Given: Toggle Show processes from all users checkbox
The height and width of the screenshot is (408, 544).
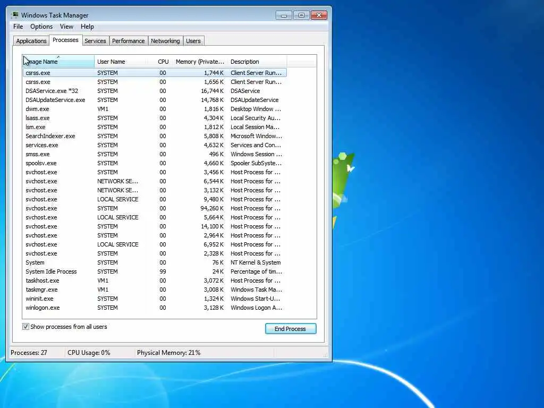Looking at the screenshot, I should 25,327.
